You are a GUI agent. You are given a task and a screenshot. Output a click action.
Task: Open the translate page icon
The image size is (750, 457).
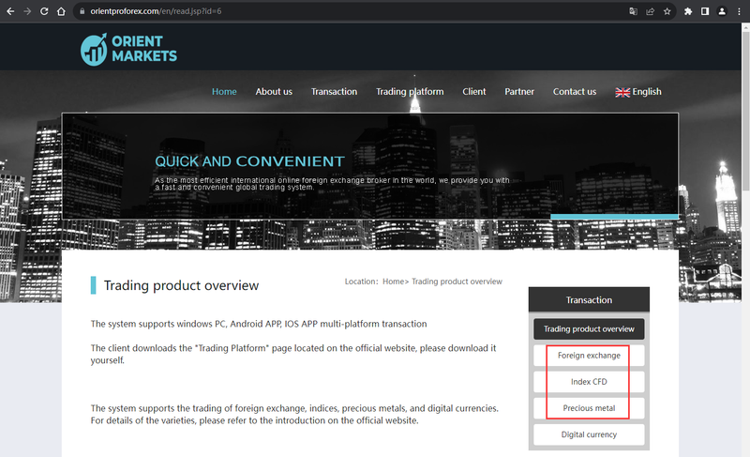633,11
